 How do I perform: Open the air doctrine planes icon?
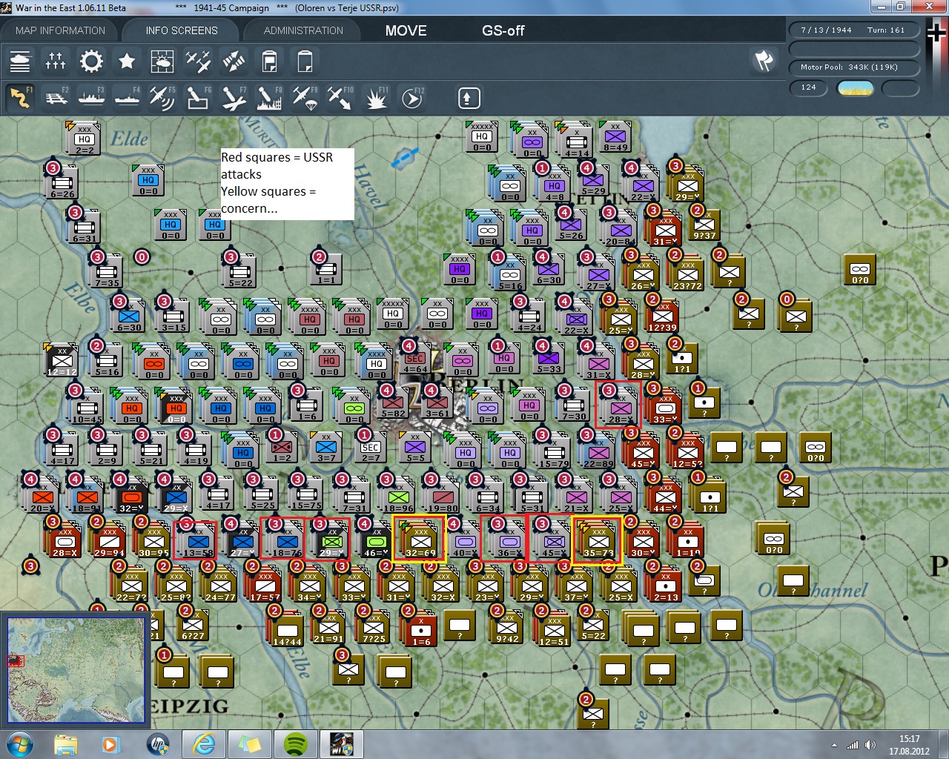[198, 62]
